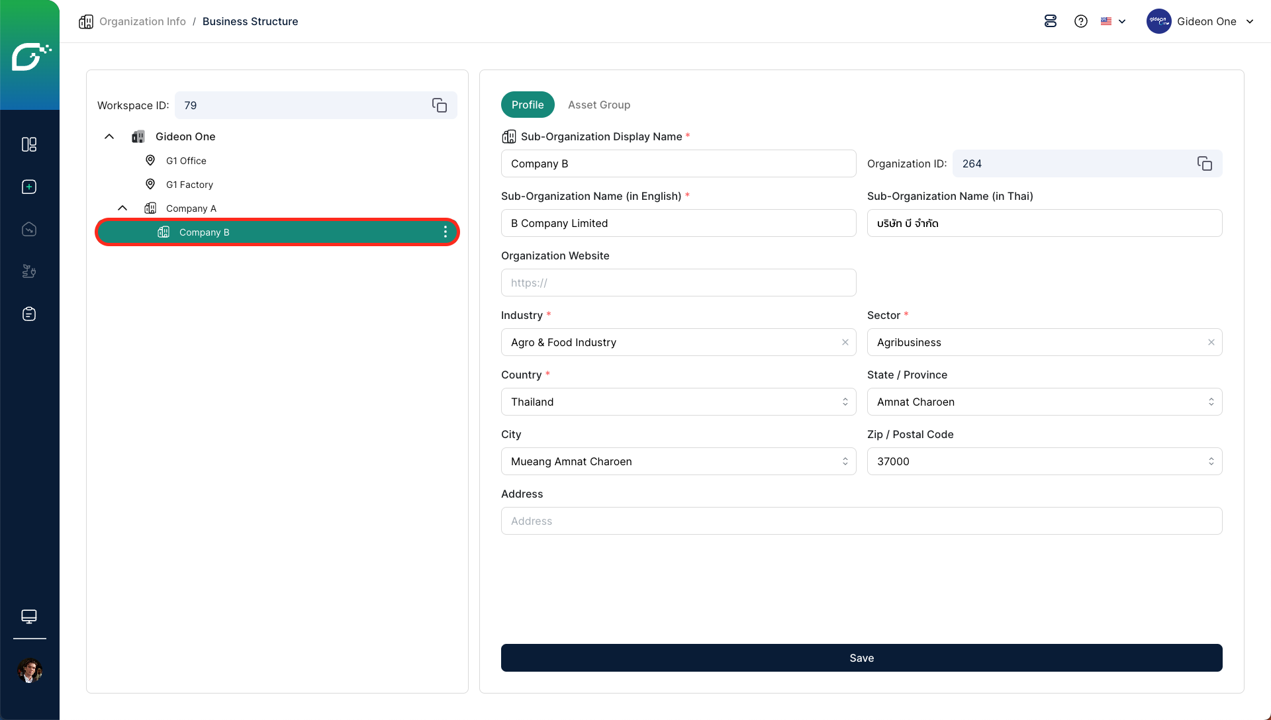
Task: Open Company B three-dot options menu
Action: tap(445, 232)
